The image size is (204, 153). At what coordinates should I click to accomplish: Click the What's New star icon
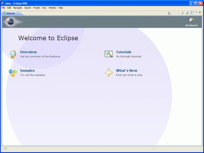(109, 73)
